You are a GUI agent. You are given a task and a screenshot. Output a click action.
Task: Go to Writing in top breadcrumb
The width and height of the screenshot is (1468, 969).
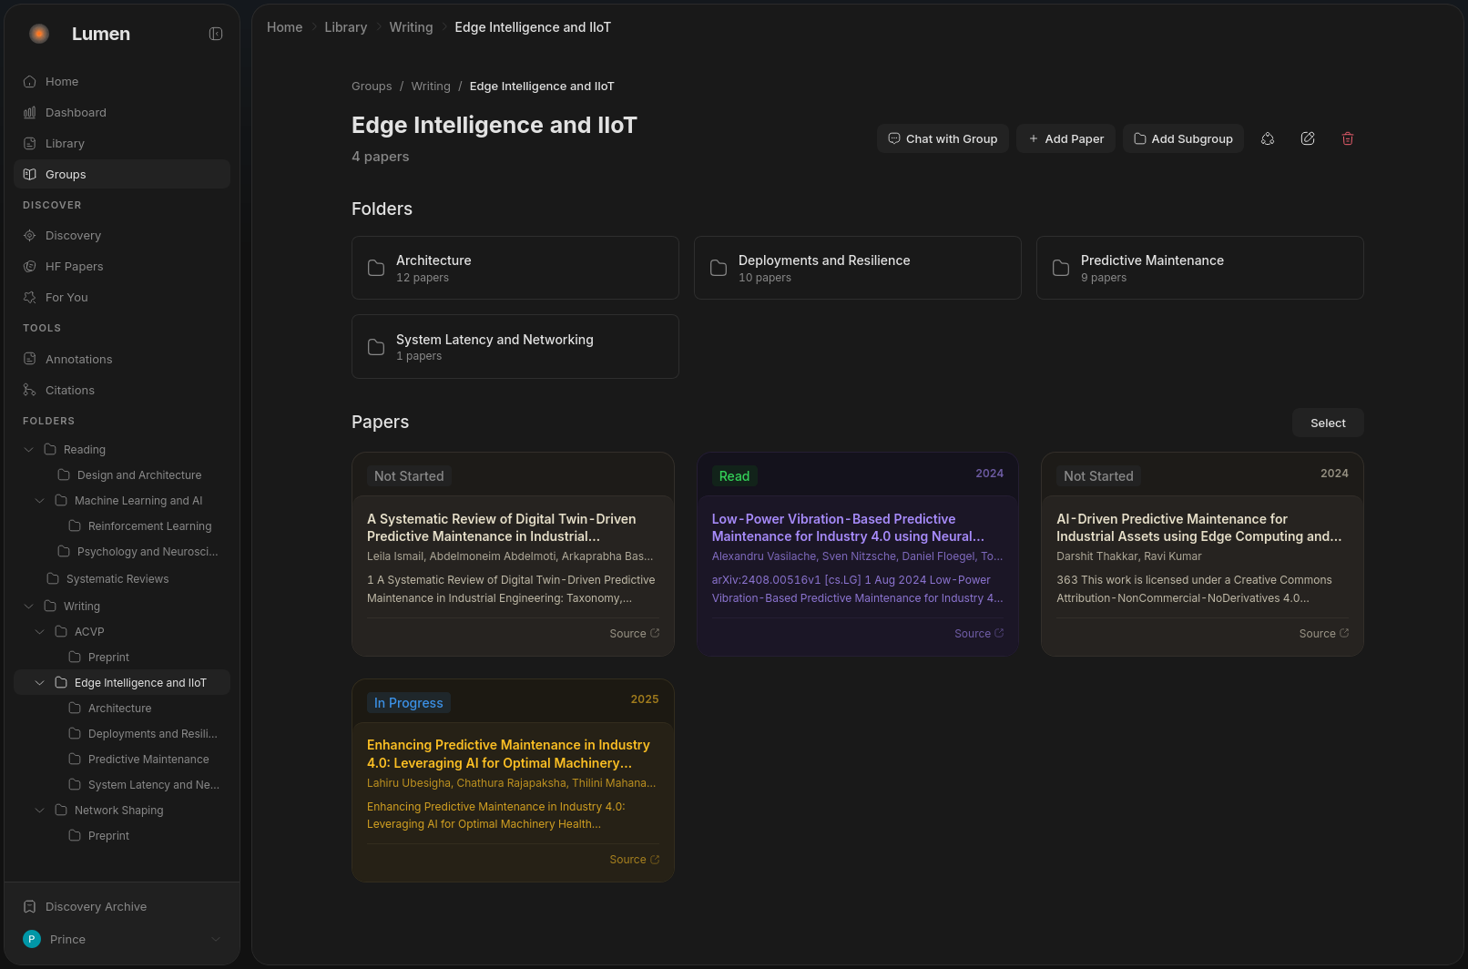[411, 27]
